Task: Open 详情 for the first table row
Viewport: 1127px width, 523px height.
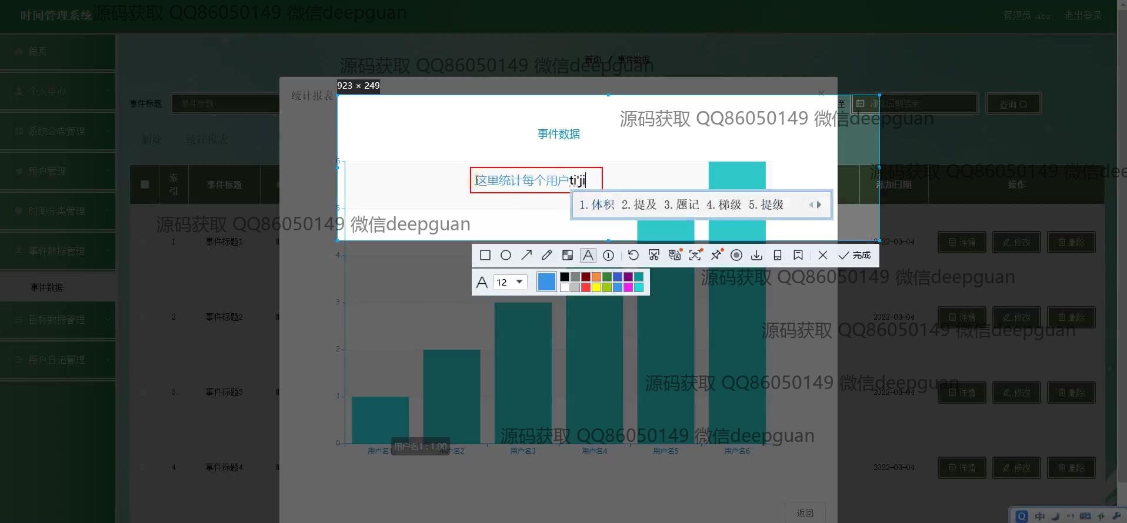Action: 962,242
